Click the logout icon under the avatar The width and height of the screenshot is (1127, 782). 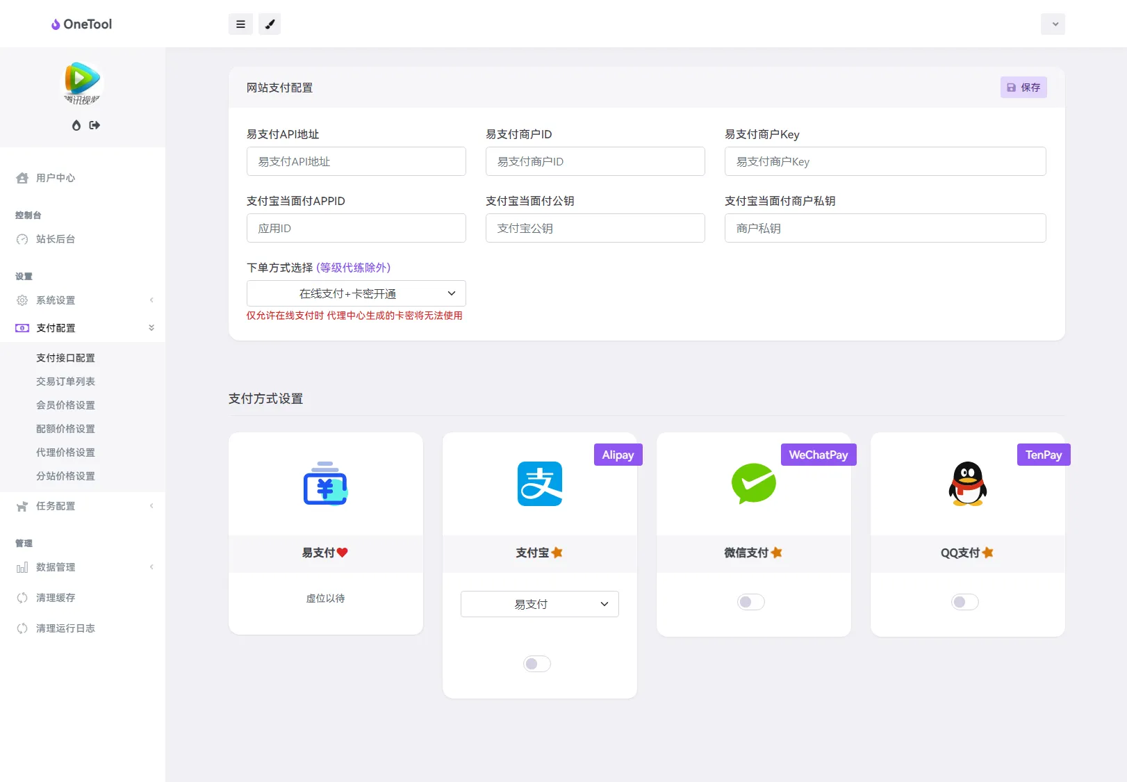94,125
